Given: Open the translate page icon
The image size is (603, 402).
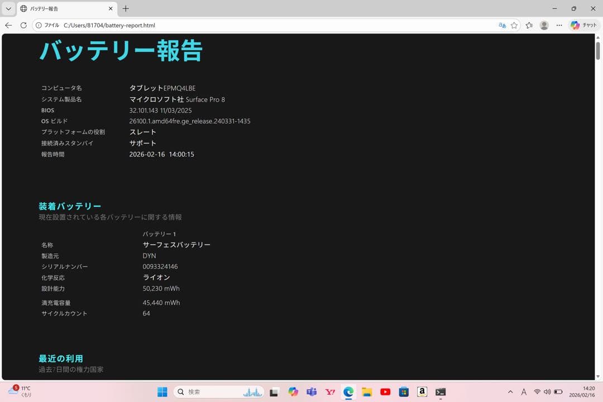Looking at the screenshot, I should (502, 25).
